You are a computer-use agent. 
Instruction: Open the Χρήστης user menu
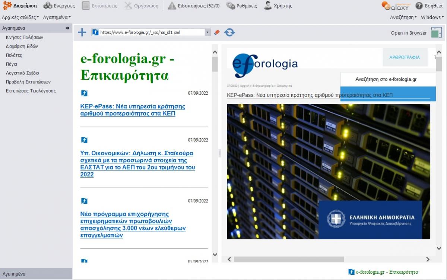(278, 6)
